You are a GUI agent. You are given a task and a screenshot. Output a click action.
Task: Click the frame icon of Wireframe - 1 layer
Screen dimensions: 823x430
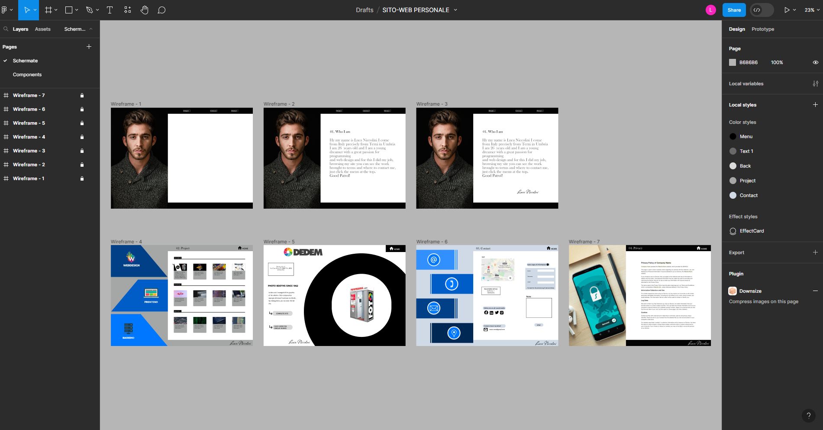[x=6, y=178]
